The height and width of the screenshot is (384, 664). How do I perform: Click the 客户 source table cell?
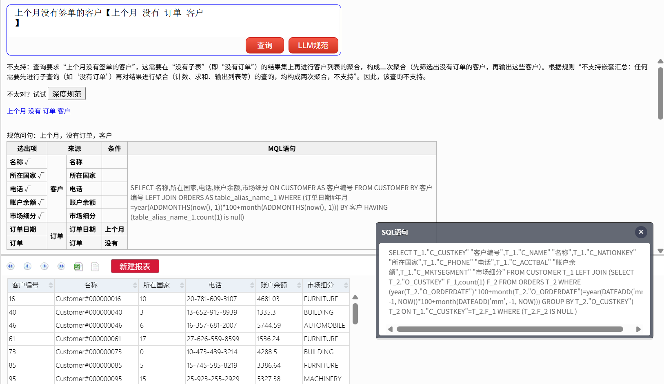(57, 189)
